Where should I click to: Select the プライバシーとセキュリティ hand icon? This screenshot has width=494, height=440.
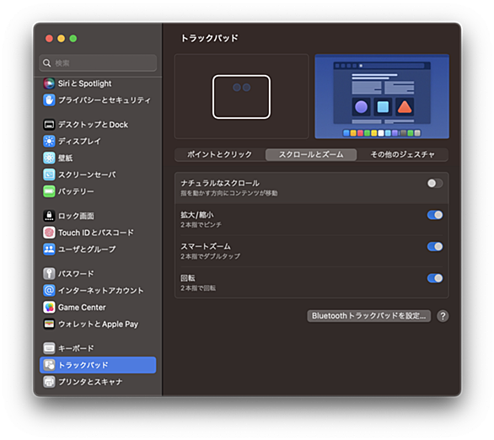click(49, 100)
